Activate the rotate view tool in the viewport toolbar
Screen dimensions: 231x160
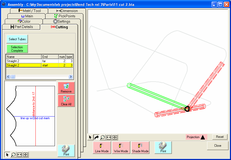[x=96, y=137]
